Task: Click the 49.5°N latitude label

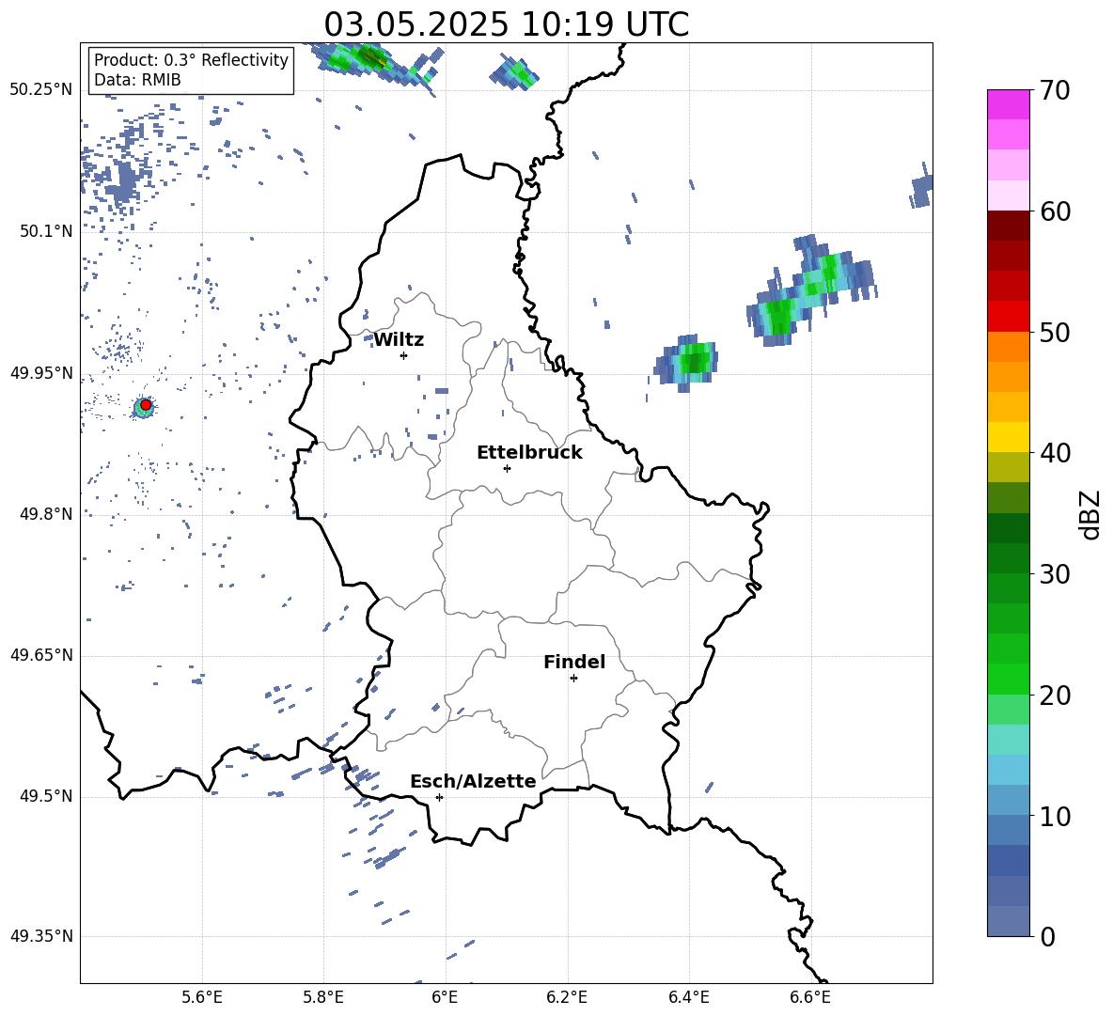Action: (x=45, y=796)
